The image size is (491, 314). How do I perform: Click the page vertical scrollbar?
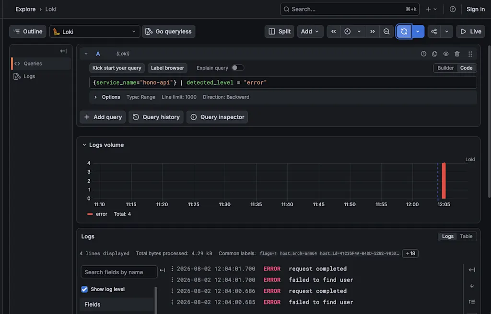tap(490, 122)
